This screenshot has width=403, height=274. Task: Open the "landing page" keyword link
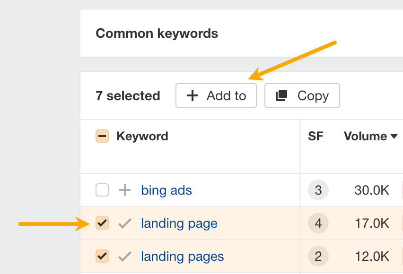pyautogui.click(x=179, y=223)
